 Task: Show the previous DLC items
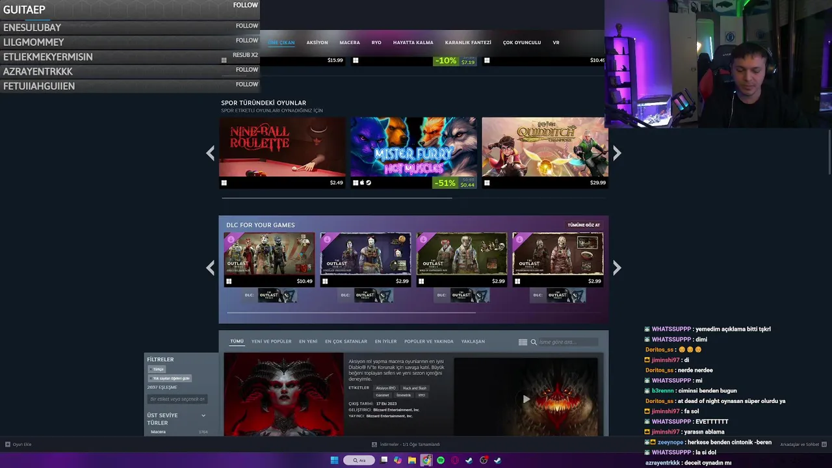click(x=210, y=268)
